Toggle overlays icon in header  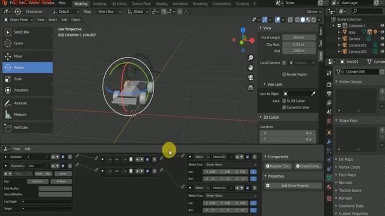coord(277,20)
